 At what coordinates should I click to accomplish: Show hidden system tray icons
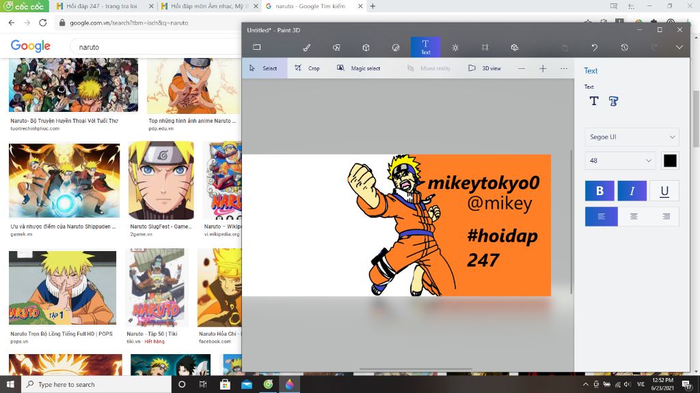point(586,384)
